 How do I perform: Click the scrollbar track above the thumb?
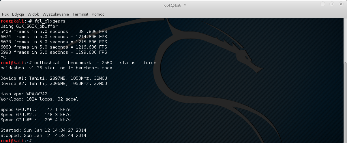click(345, 40)
